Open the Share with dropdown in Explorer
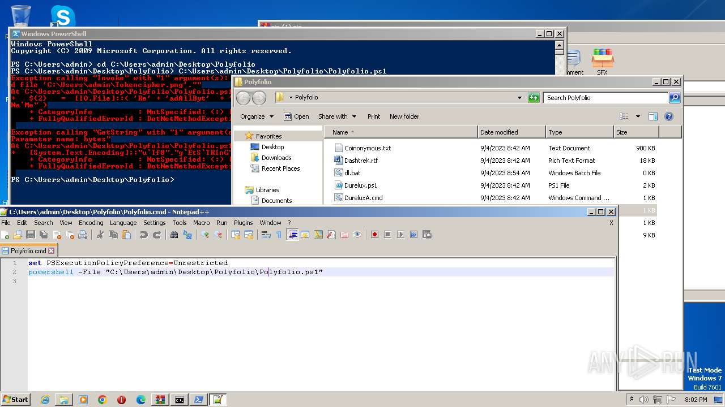Screen dimensions: 725x407 point(338,116)
